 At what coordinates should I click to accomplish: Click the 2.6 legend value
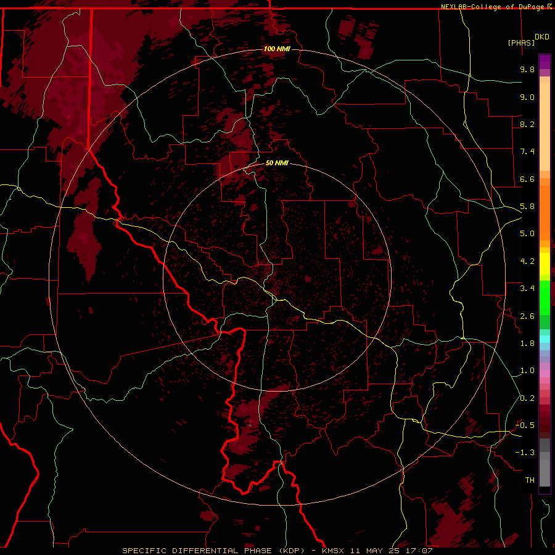tap(527, 316)
